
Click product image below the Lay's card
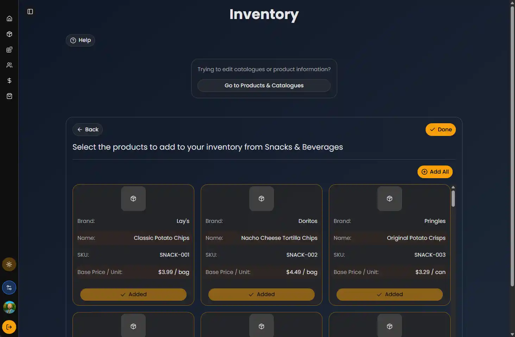click(x=133, y=326)
